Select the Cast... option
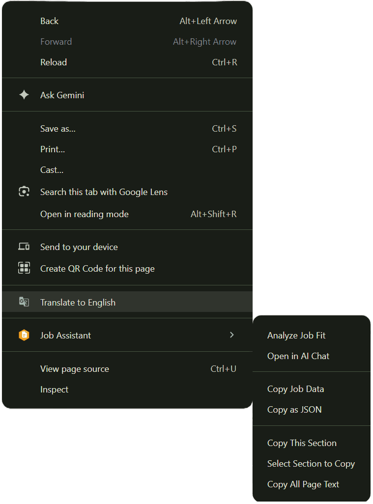 pos(127,169)
